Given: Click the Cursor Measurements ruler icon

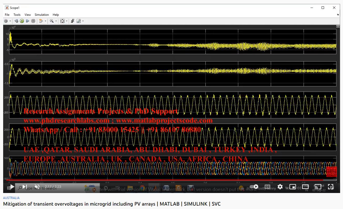Looking at the screenshot, I should point(78,21).
